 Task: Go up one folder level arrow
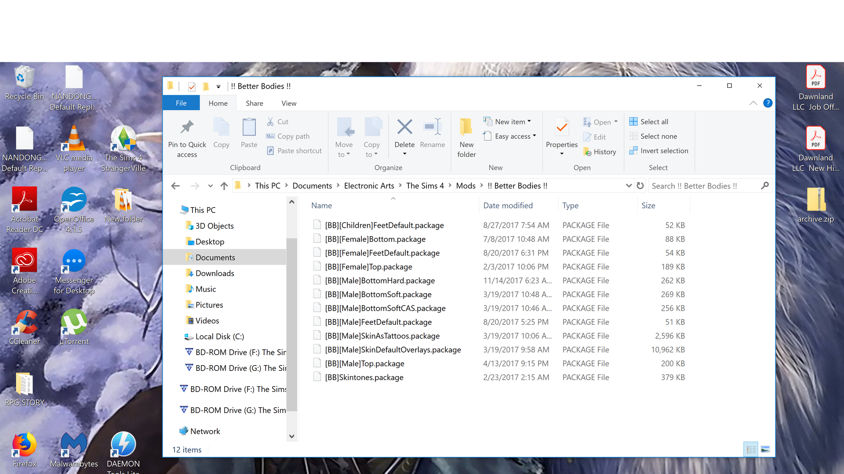click(x=224, y=186)
